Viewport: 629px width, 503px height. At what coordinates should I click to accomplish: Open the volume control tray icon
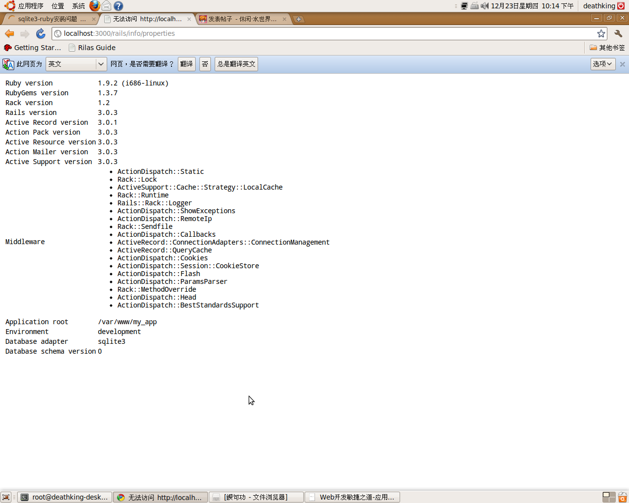[x=485, y=6]
